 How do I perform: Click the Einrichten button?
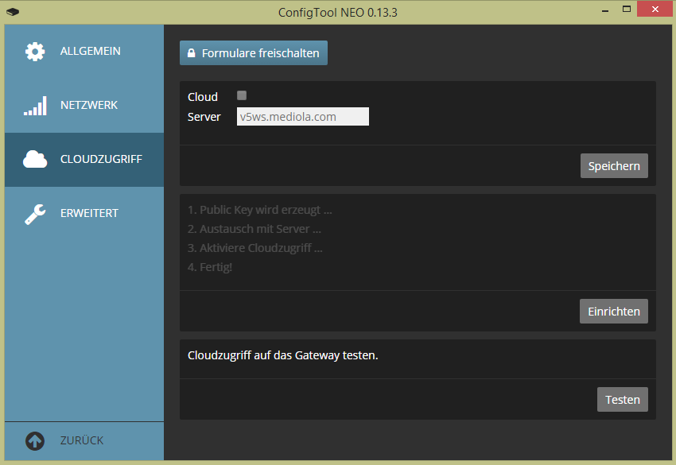tap(613, 312)
